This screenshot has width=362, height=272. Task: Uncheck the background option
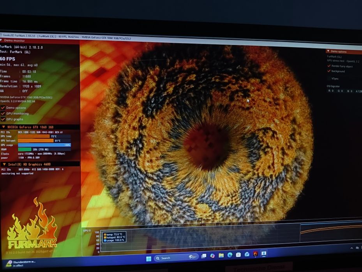pyautogui.click(x=329, y=71)
